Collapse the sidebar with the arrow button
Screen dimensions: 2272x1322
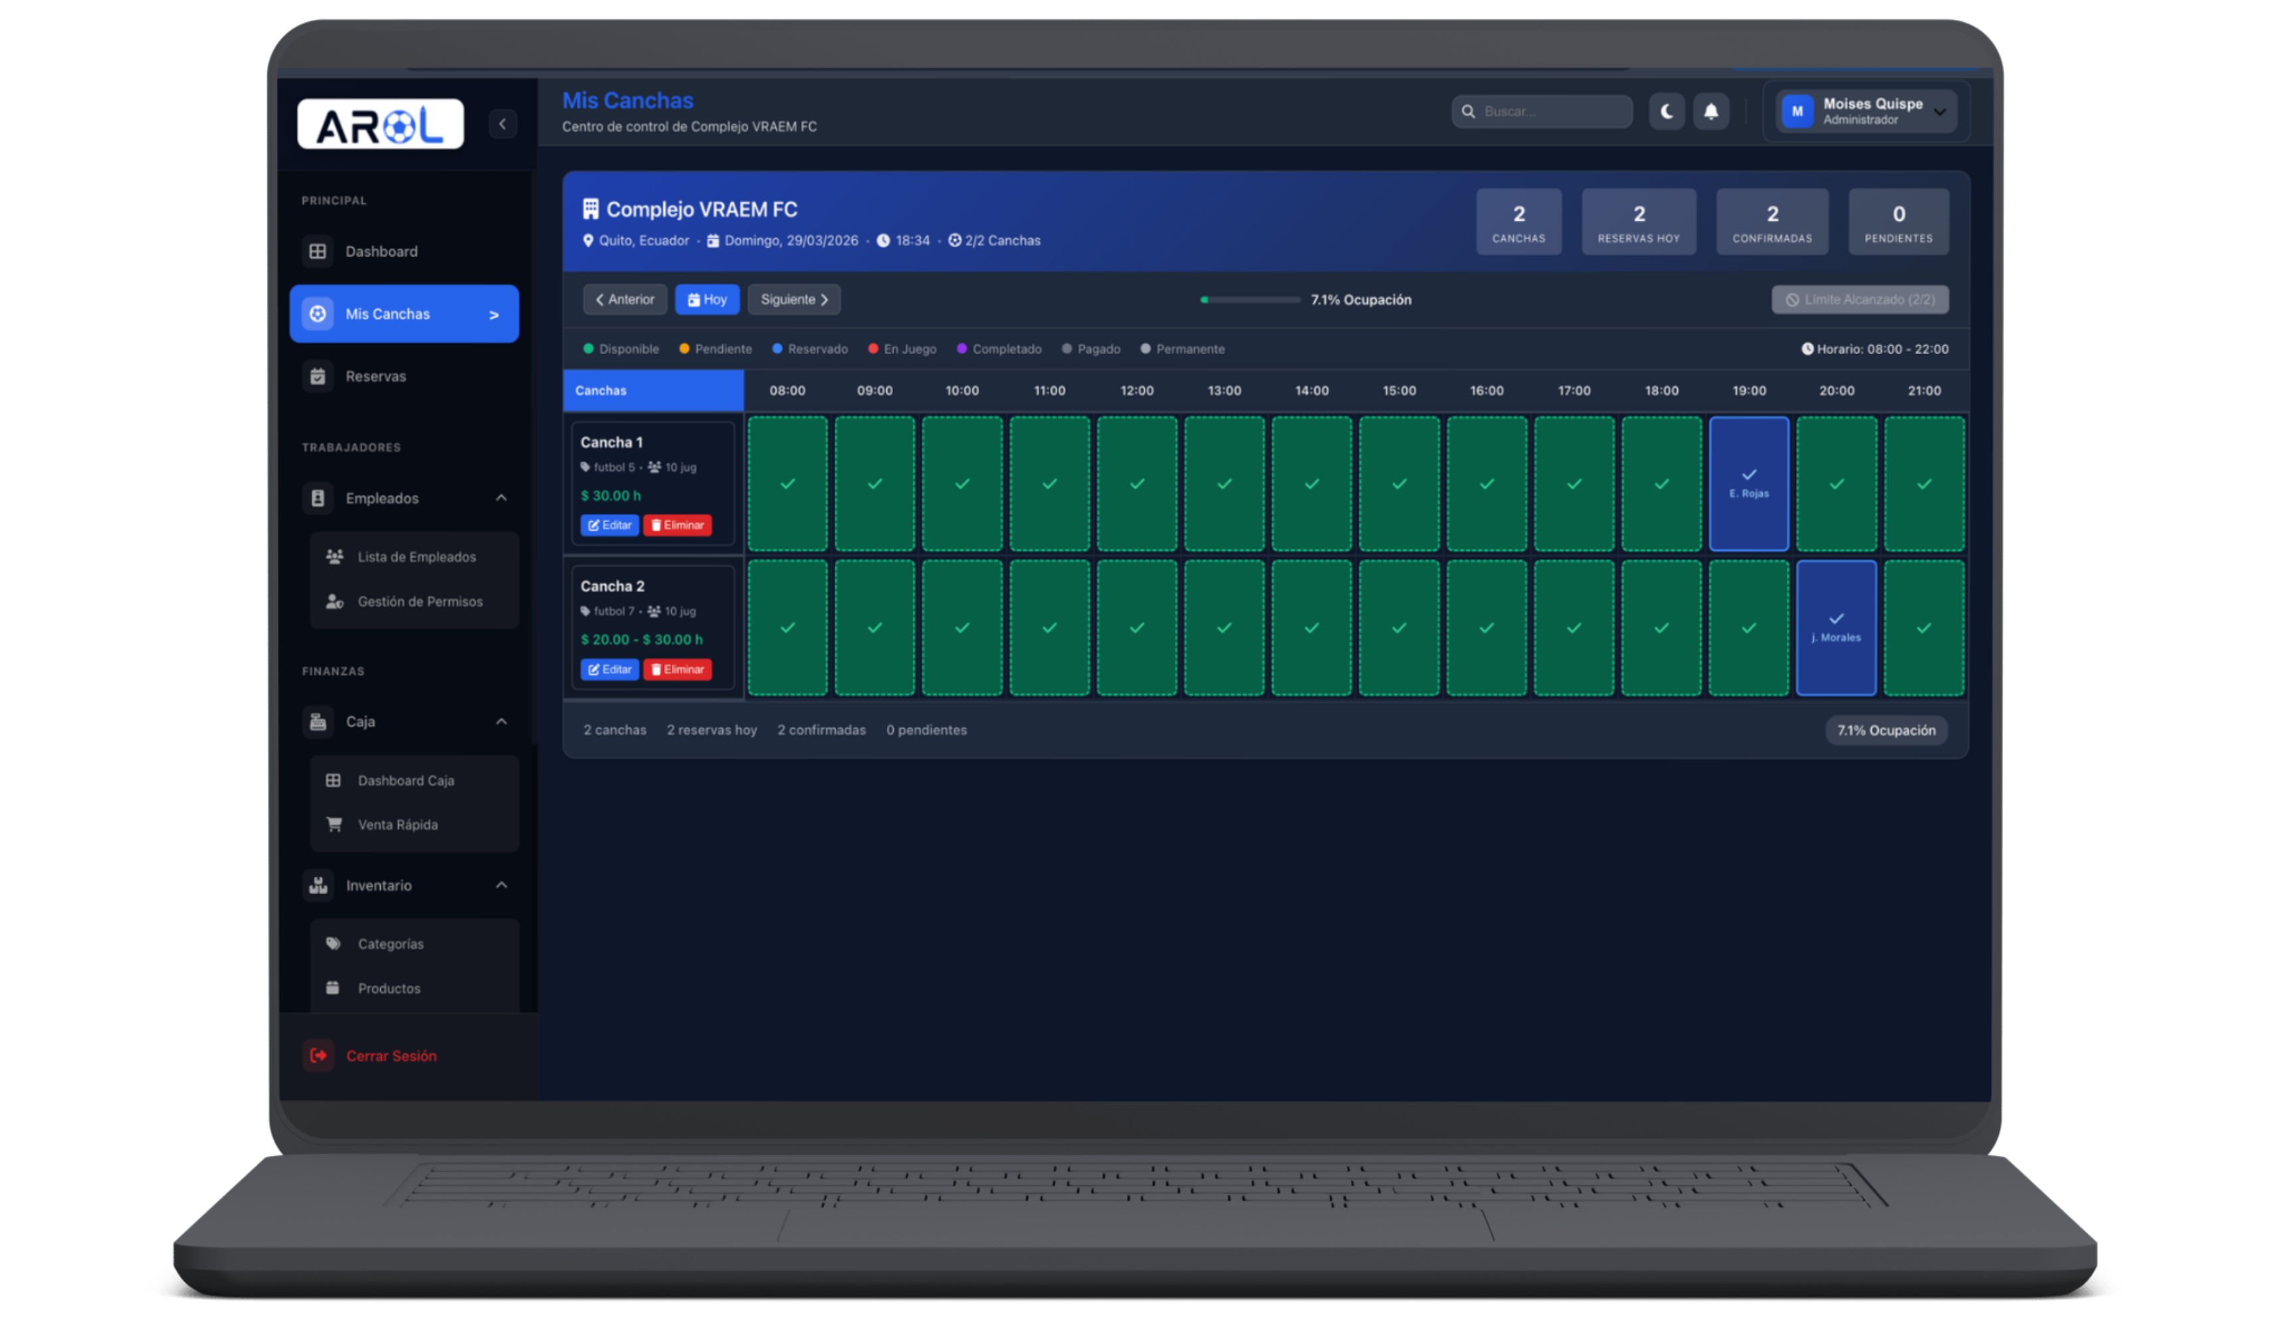pos(502,124)
